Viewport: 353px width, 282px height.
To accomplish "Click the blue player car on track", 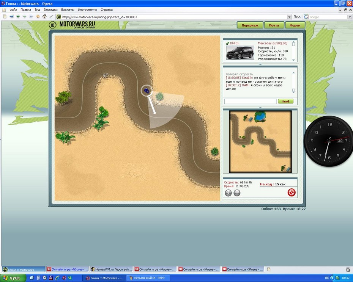I will 147,91.
